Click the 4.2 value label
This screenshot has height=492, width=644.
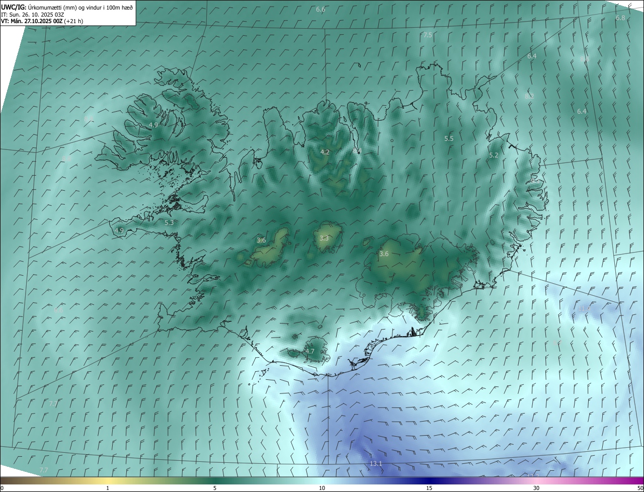click(325, 152)
